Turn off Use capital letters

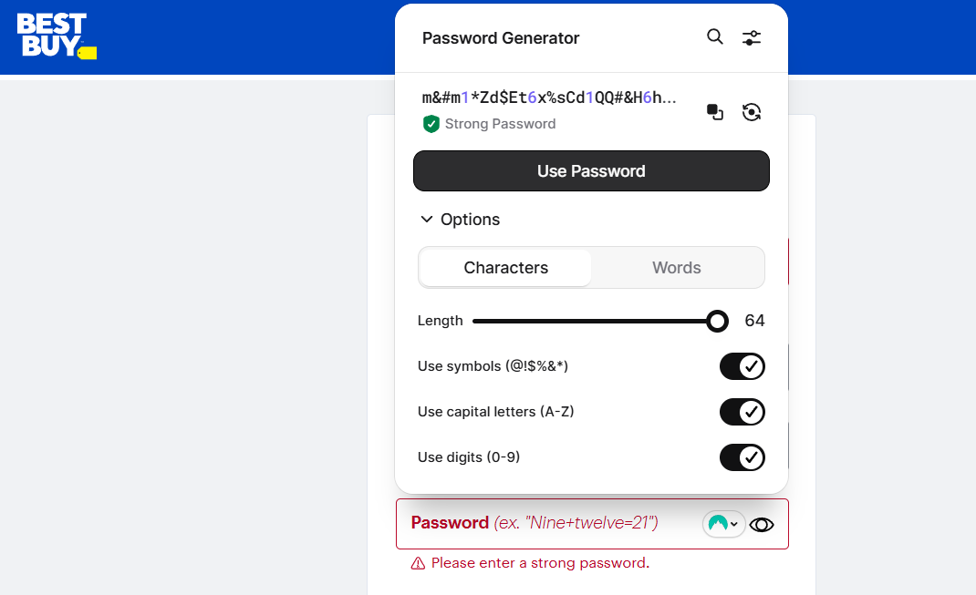(x=742, y=412)
